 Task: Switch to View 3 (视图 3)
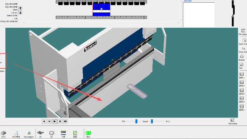(242, 90)
